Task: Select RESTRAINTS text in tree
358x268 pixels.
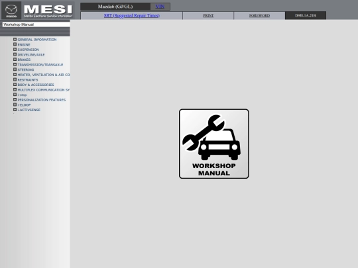Action: coord(28,80)
